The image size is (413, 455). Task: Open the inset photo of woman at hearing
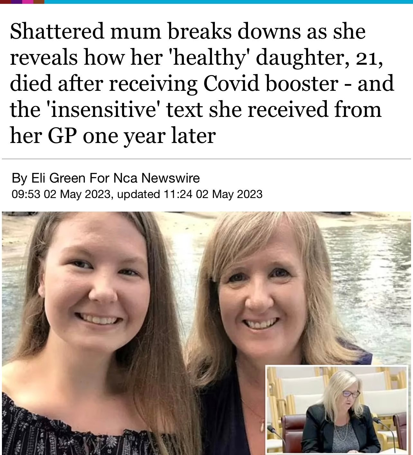(337, 409)
